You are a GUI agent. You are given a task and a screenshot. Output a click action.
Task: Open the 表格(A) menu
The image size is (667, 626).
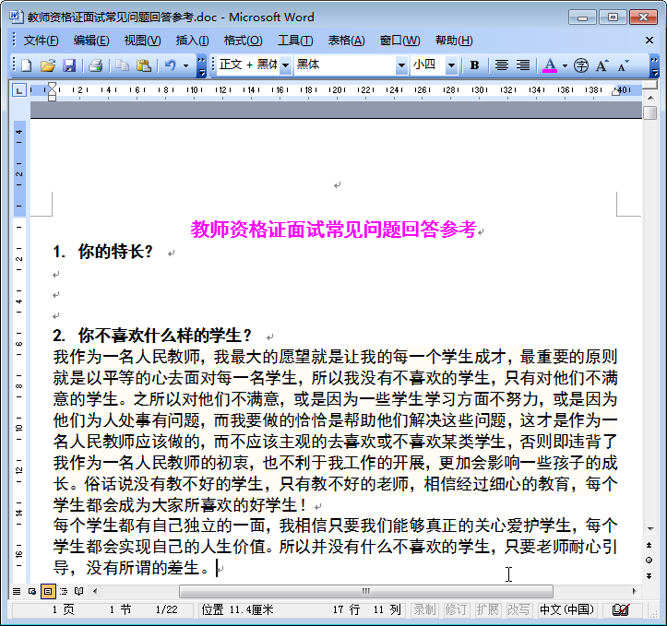[x=346, y=41]
